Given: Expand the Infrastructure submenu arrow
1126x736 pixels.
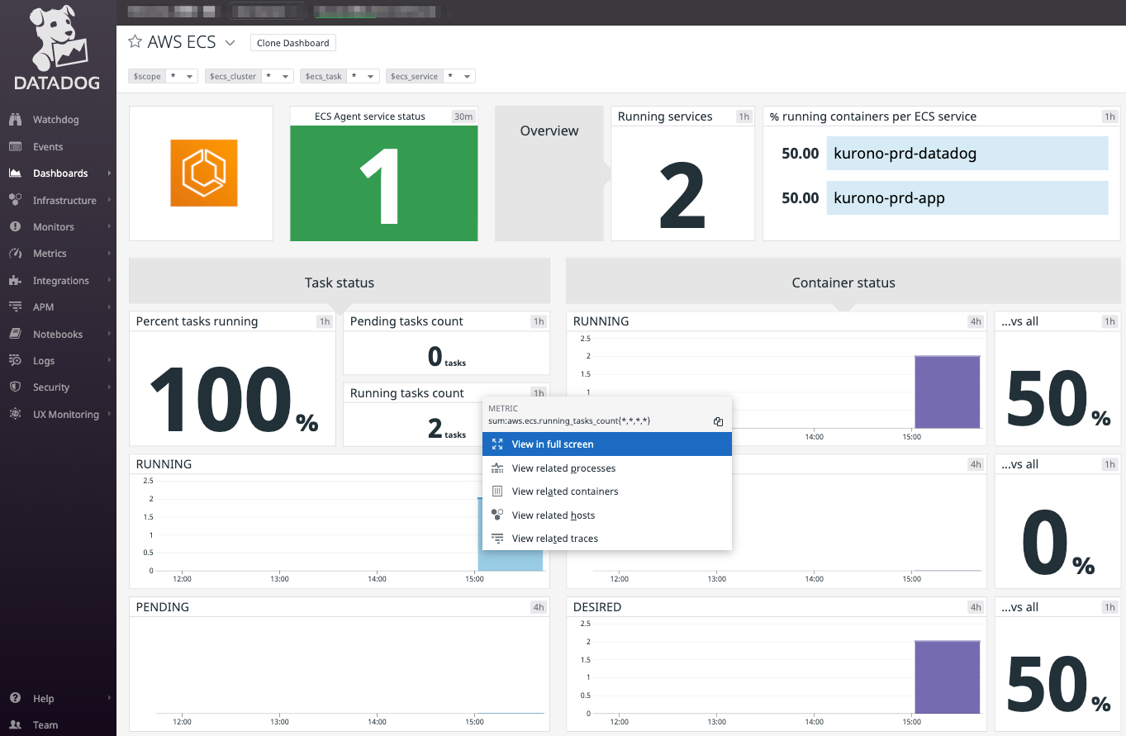Looking at the screenshot, I should coord(109,200).
